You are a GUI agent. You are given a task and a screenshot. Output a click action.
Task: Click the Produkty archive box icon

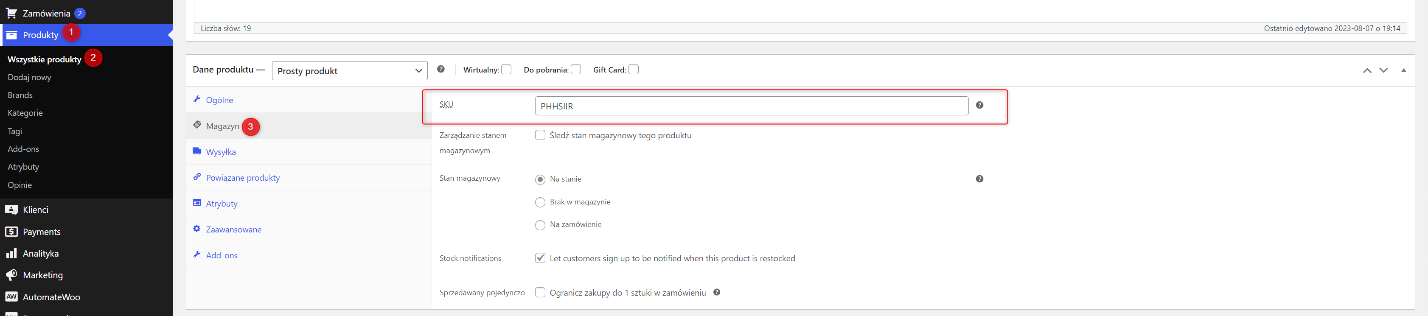pos(11,35)
